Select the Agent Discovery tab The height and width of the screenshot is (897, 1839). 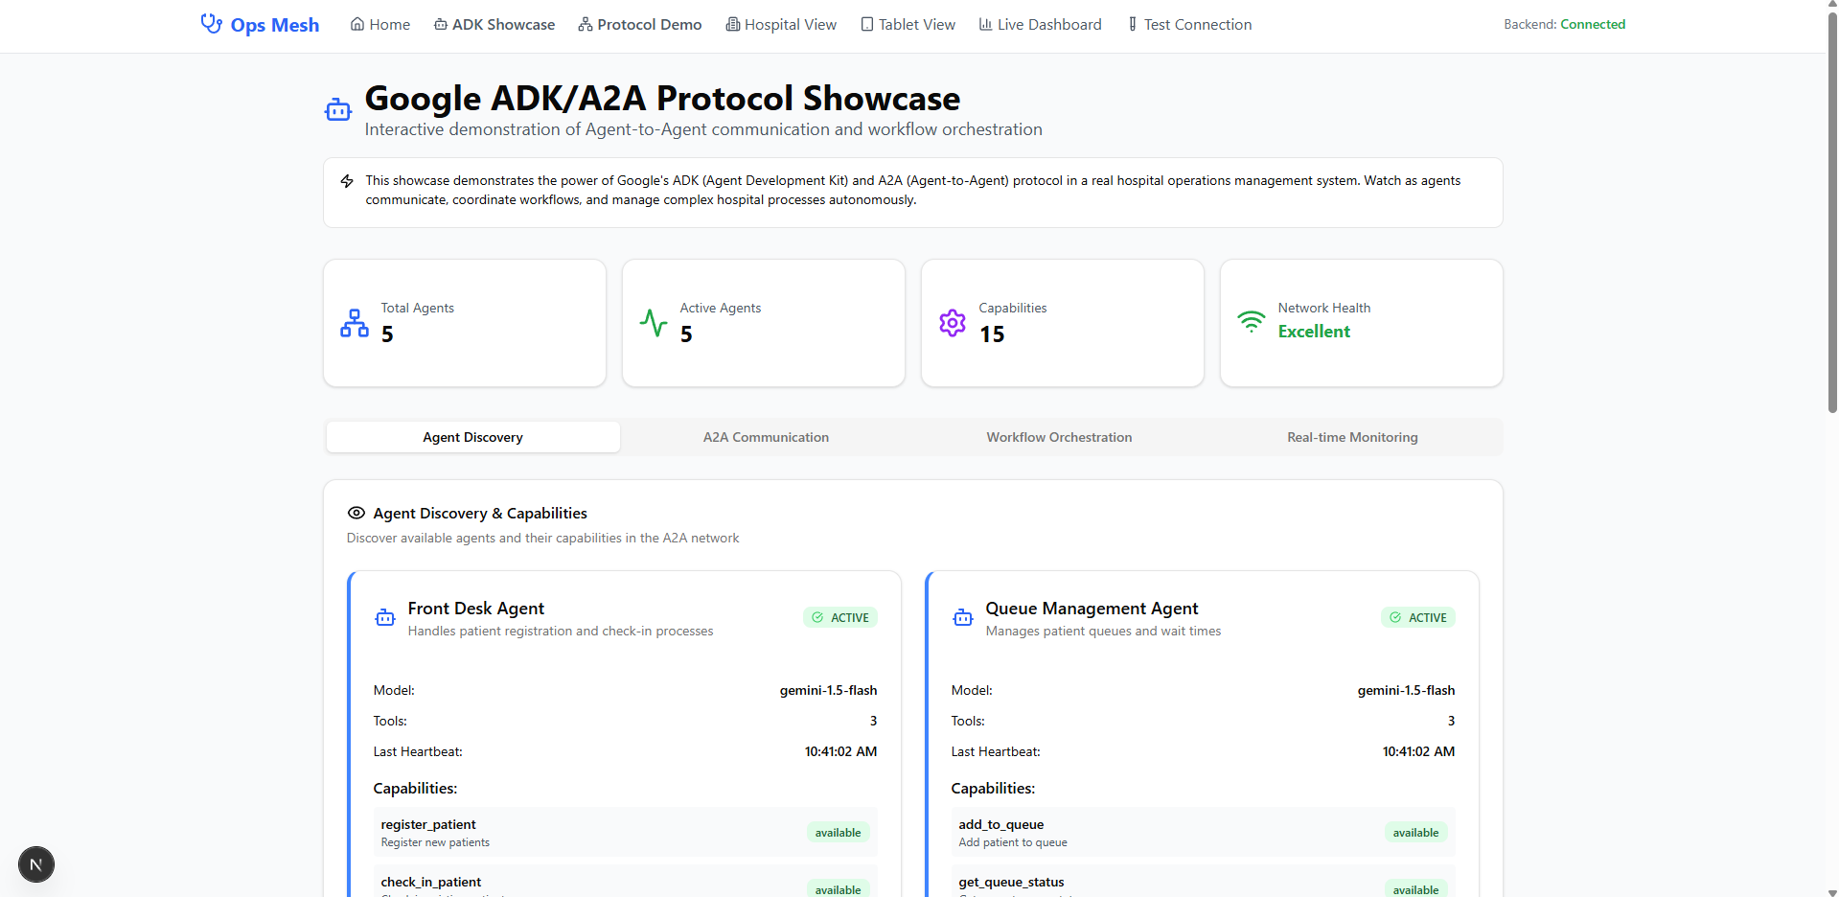pyautogui.click(x=473, y=437)
